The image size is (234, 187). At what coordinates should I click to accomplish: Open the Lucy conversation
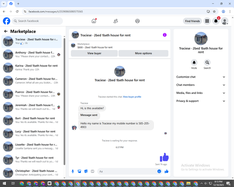click(32, 133)
